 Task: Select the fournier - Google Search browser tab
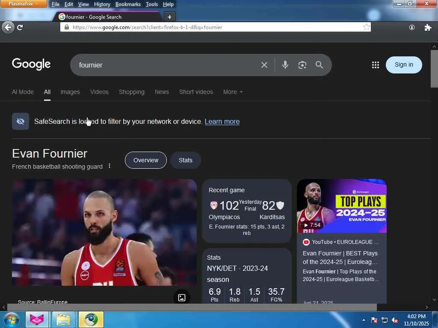[x=107, y=17]
